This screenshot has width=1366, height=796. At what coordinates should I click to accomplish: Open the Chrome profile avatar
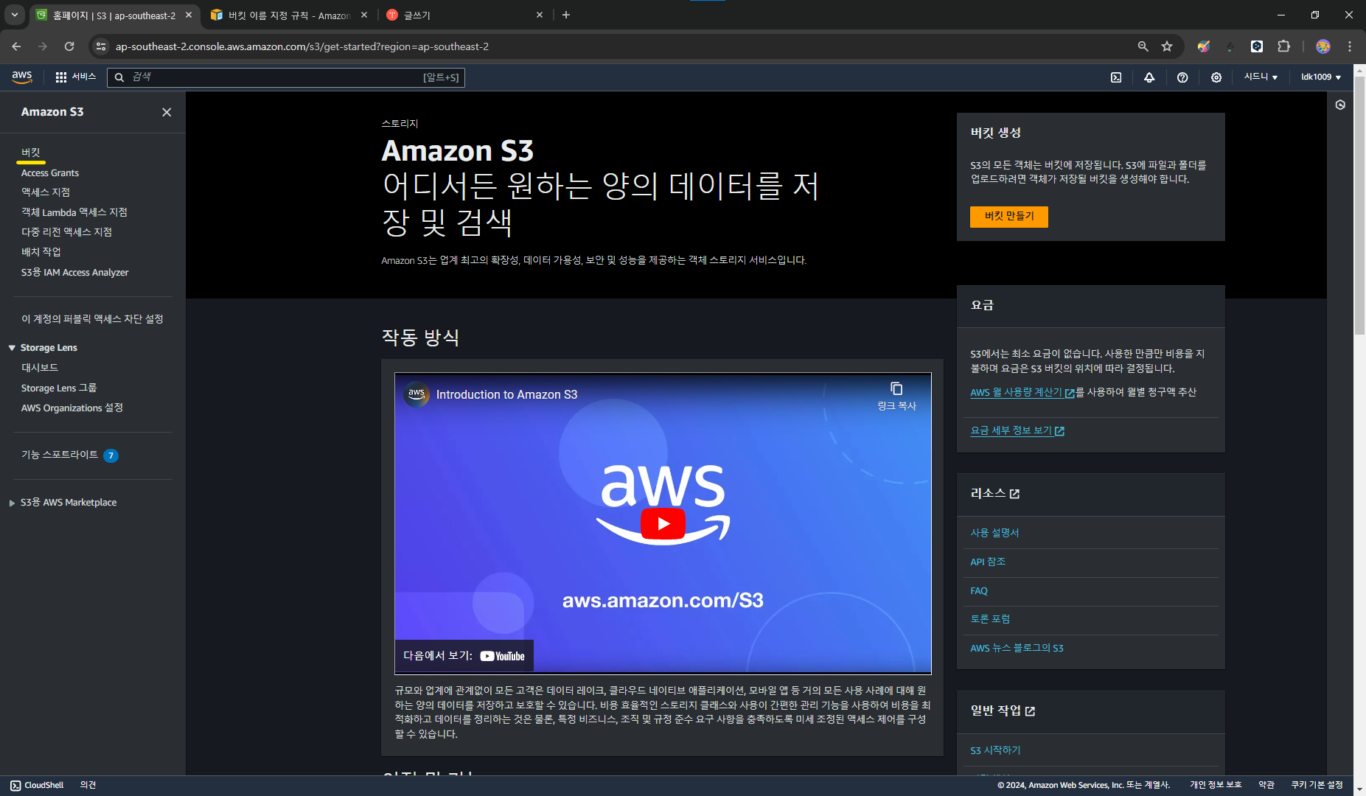pyautogui.click(x=1323, y=46)
